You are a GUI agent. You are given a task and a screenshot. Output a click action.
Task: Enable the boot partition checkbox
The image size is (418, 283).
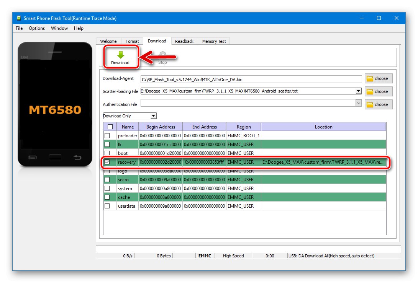(108, 153)
